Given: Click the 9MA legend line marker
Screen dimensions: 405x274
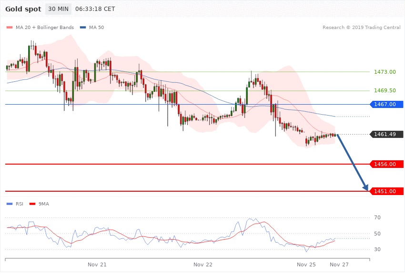Looking at the screenshot, I should (x=33, y=204).
